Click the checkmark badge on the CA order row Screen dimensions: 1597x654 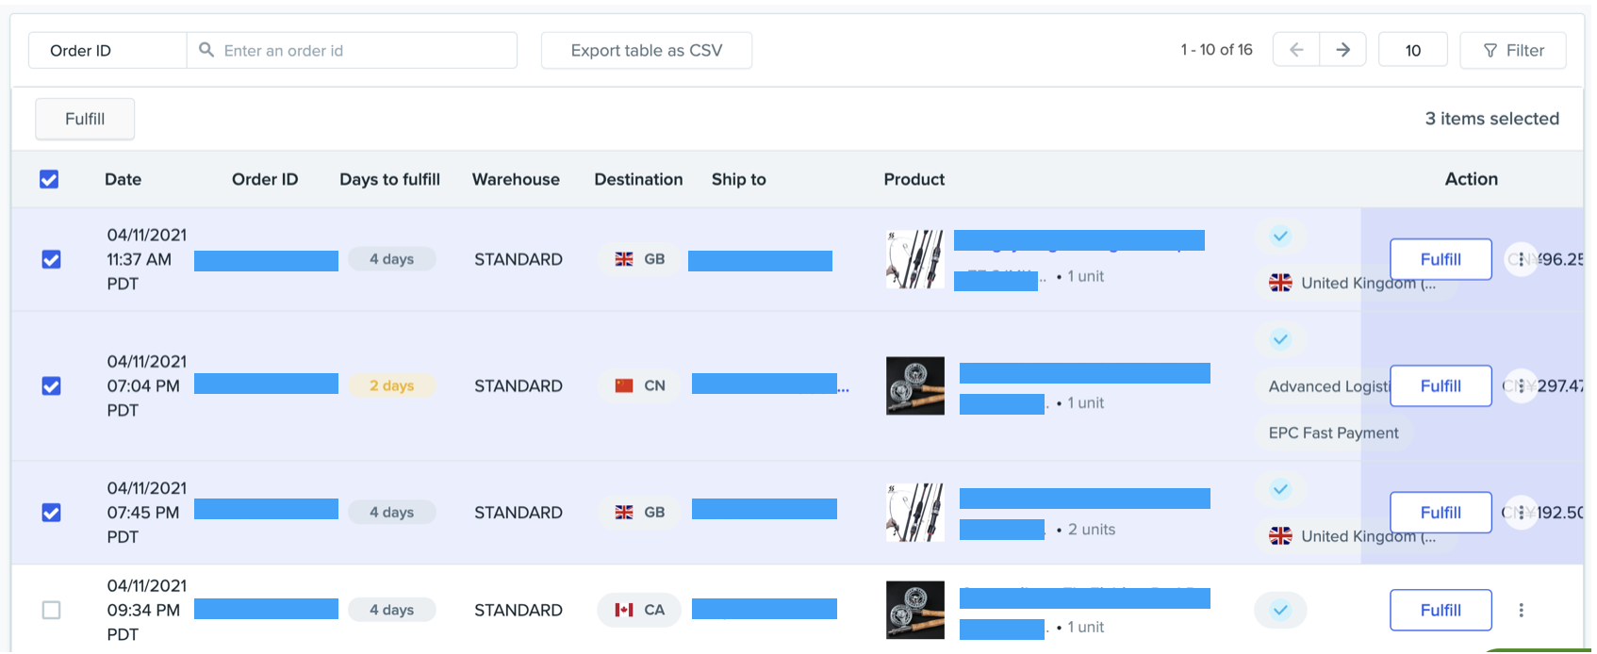coord(1279,611)
